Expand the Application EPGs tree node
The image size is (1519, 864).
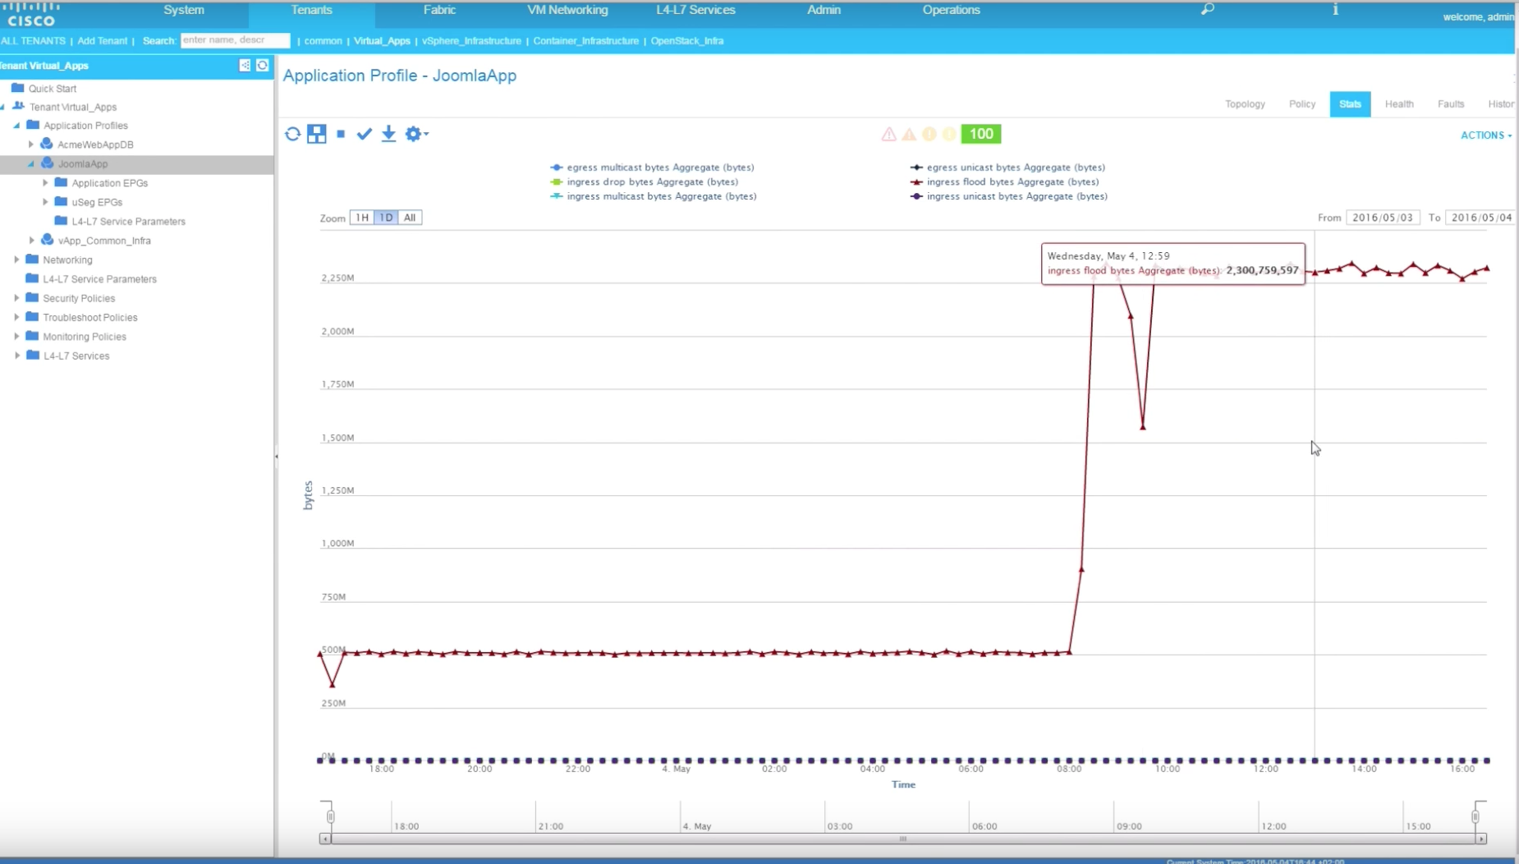46,182
